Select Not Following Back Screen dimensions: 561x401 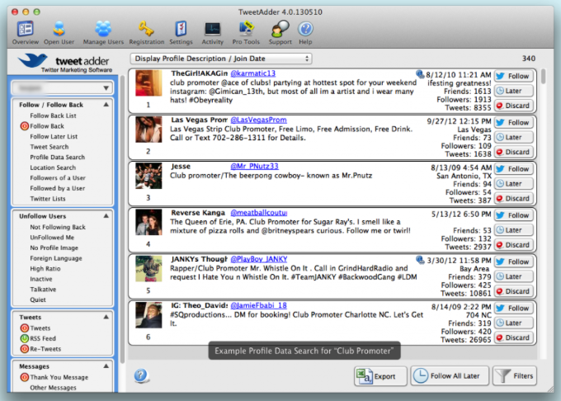[58, 227]
